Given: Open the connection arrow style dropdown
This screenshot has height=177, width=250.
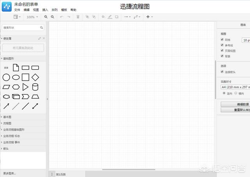Looking at the screenshot, I should click(x=127, y=17).
